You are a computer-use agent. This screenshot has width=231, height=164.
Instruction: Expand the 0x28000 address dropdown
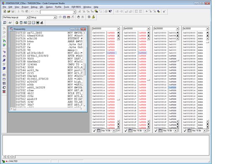[x=207, y=29]
